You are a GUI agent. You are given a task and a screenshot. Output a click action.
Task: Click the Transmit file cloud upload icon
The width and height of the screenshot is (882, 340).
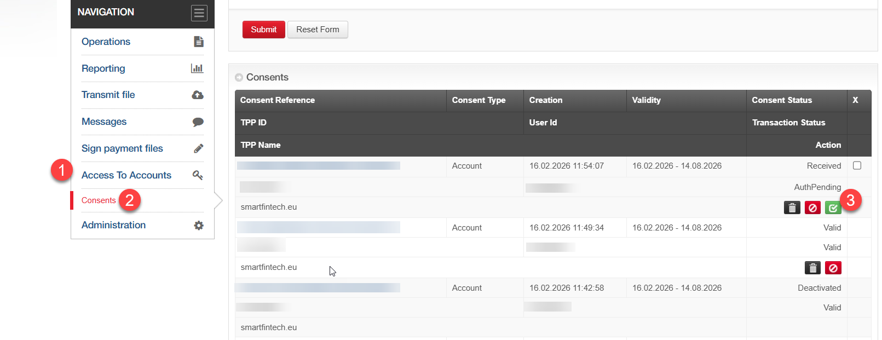point(198,95)
